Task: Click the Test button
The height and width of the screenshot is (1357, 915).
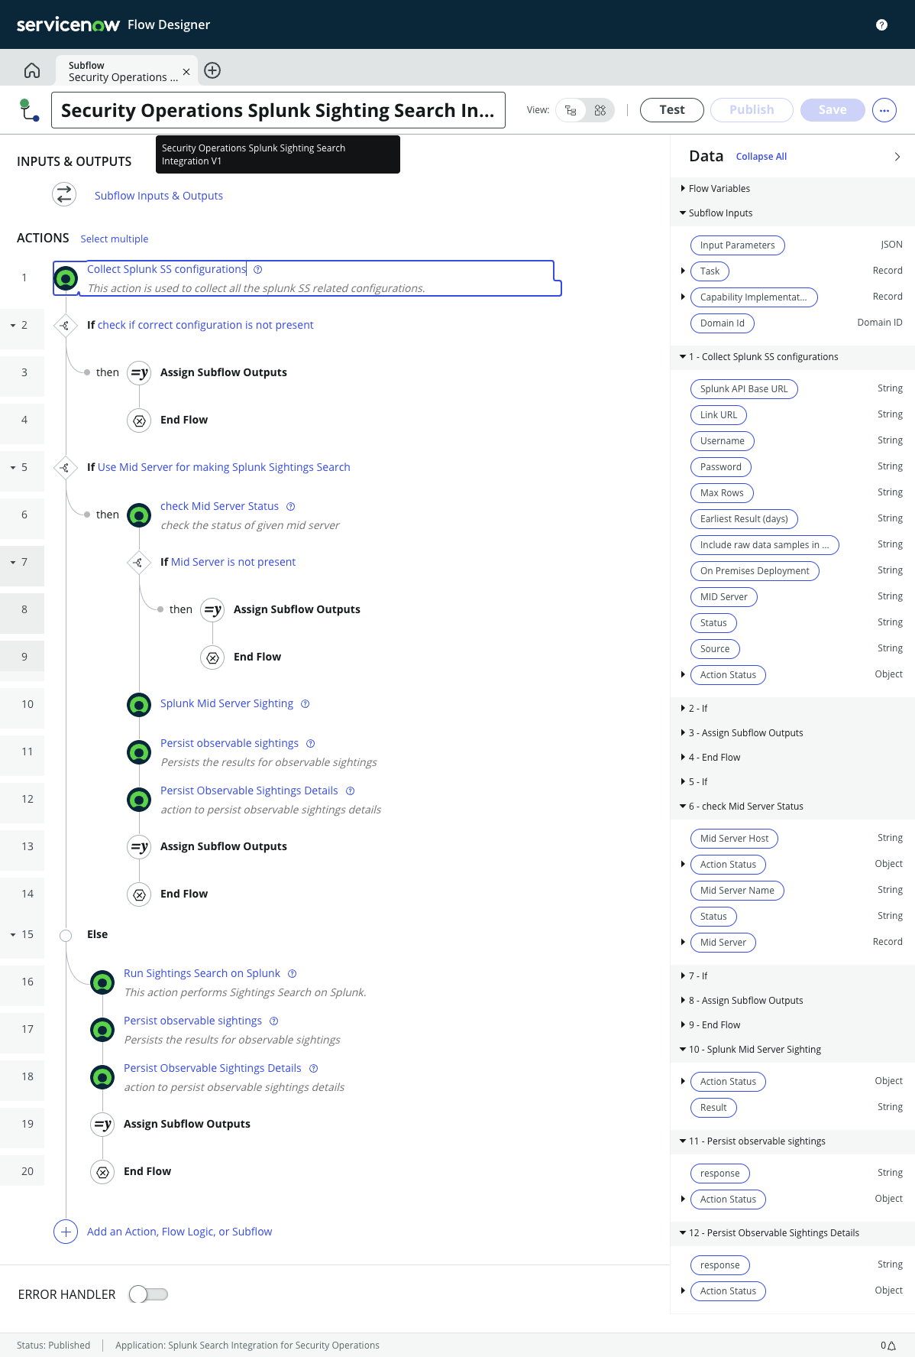Action: click(672, 109)
